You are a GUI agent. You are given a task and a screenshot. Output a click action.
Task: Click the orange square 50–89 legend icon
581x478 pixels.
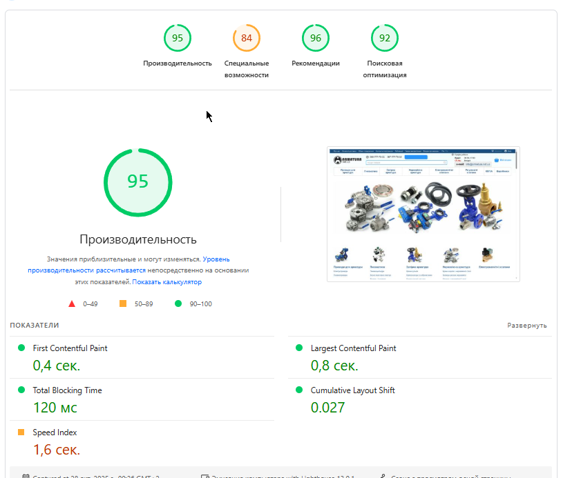pyautogui.click(x=123, y=303)
